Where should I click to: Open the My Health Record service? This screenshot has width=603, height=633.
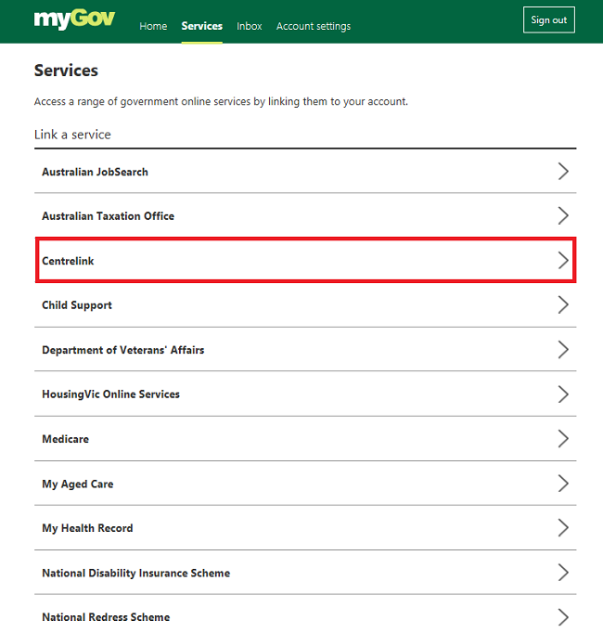click(x=305, y=527)
